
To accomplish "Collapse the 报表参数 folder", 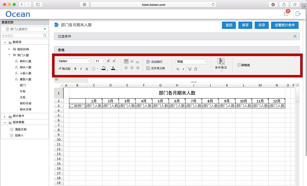I will point(5,123).
